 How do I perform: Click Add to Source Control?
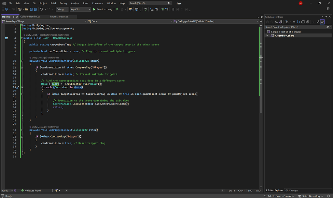(x=279, y=196)
